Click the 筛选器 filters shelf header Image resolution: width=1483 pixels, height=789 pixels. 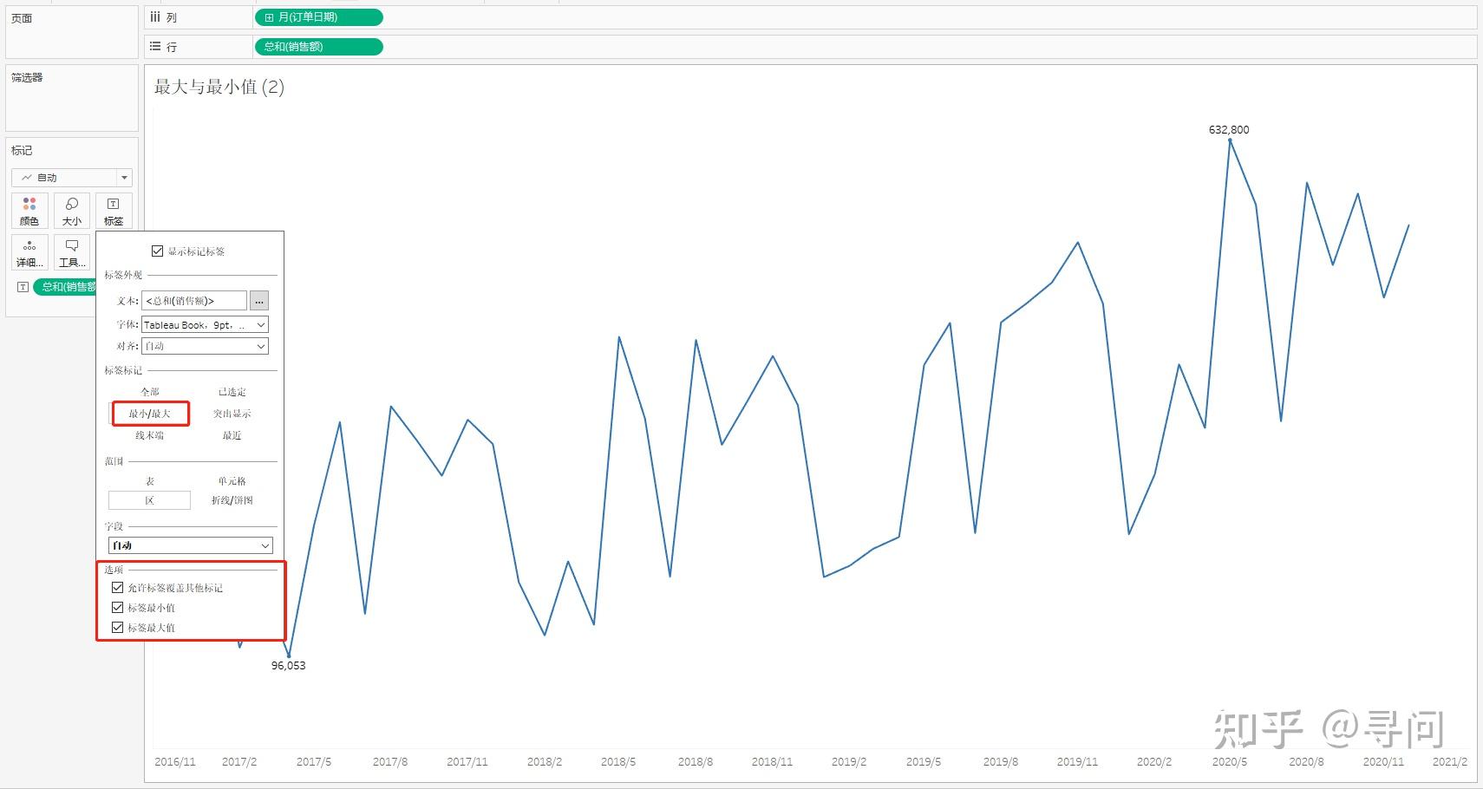(x=27, y=77)
